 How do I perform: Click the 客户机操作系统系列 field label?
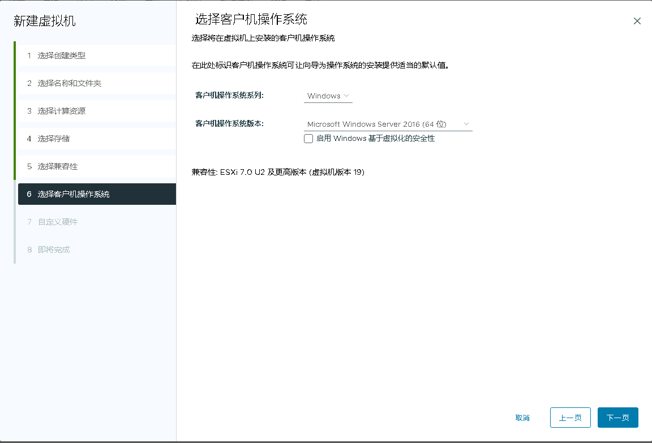229,96
